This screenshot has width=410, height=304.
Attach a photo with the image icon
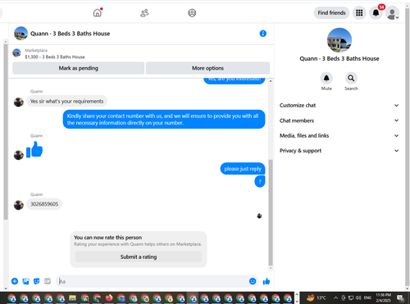tap(25, 281)
